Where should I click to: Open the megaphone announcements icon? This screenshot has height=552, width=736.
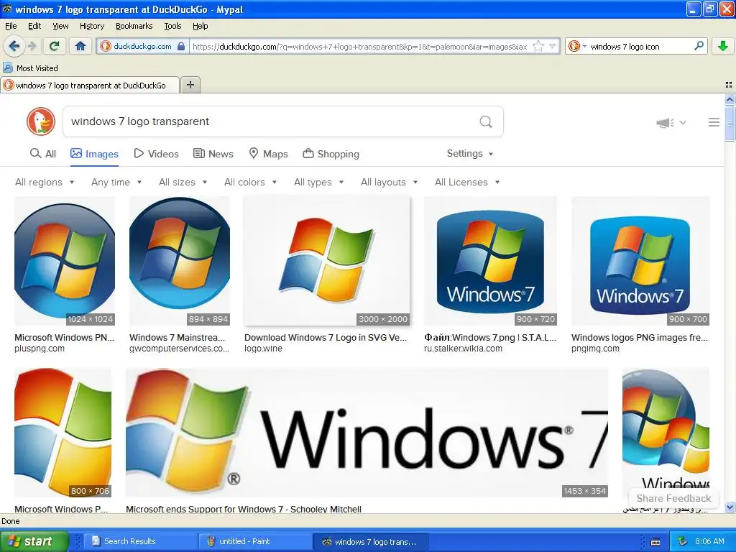coord(665,122)
